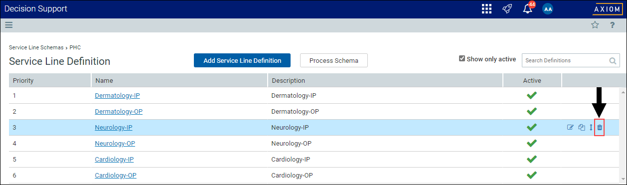Image resolution: width=627 pixels, height=185 pixels.
Task: Open the AA user avatar menu
Action: [548, 9]
